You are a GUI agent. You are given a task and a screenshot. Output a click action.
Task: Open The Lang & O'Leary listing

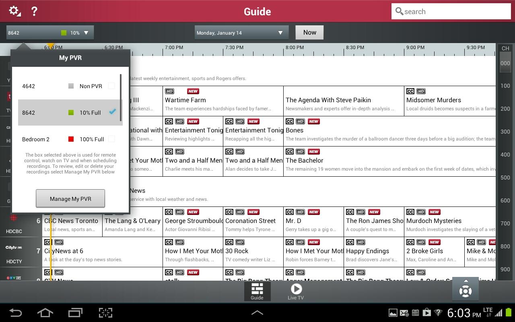pyautogui.click(x=133, y=222)
